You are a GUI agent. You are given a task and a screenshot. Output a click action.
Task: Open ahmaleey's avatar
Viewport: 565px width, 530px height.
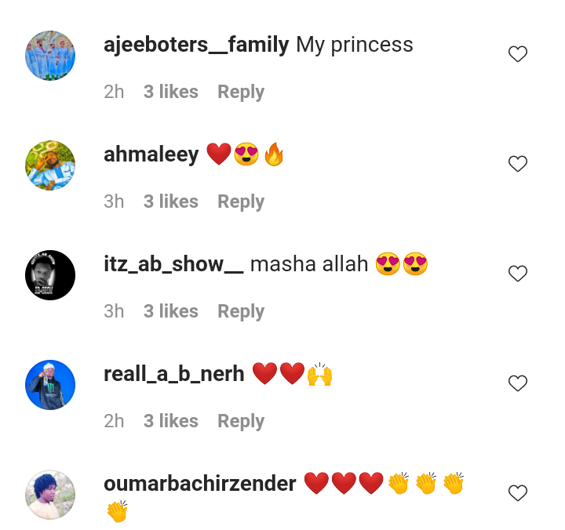pos(50,165)
